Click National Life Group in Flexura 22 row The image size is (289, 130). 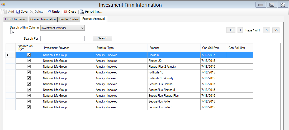coord(68,61)
